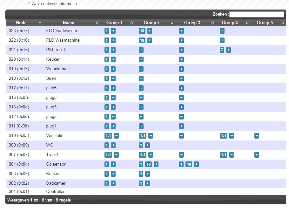
Task: Click plus icon in Groep 3 for Co sensor
Action: pos(197,164)
